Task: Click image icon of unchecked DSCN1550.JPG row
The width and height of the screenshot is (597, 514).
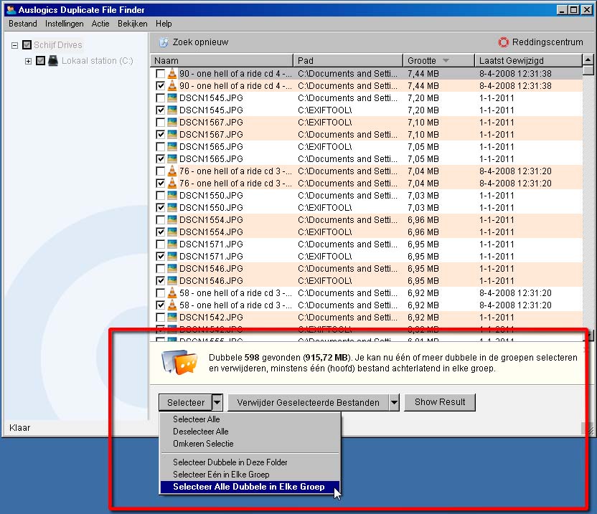Action: (x=172, y=195)
